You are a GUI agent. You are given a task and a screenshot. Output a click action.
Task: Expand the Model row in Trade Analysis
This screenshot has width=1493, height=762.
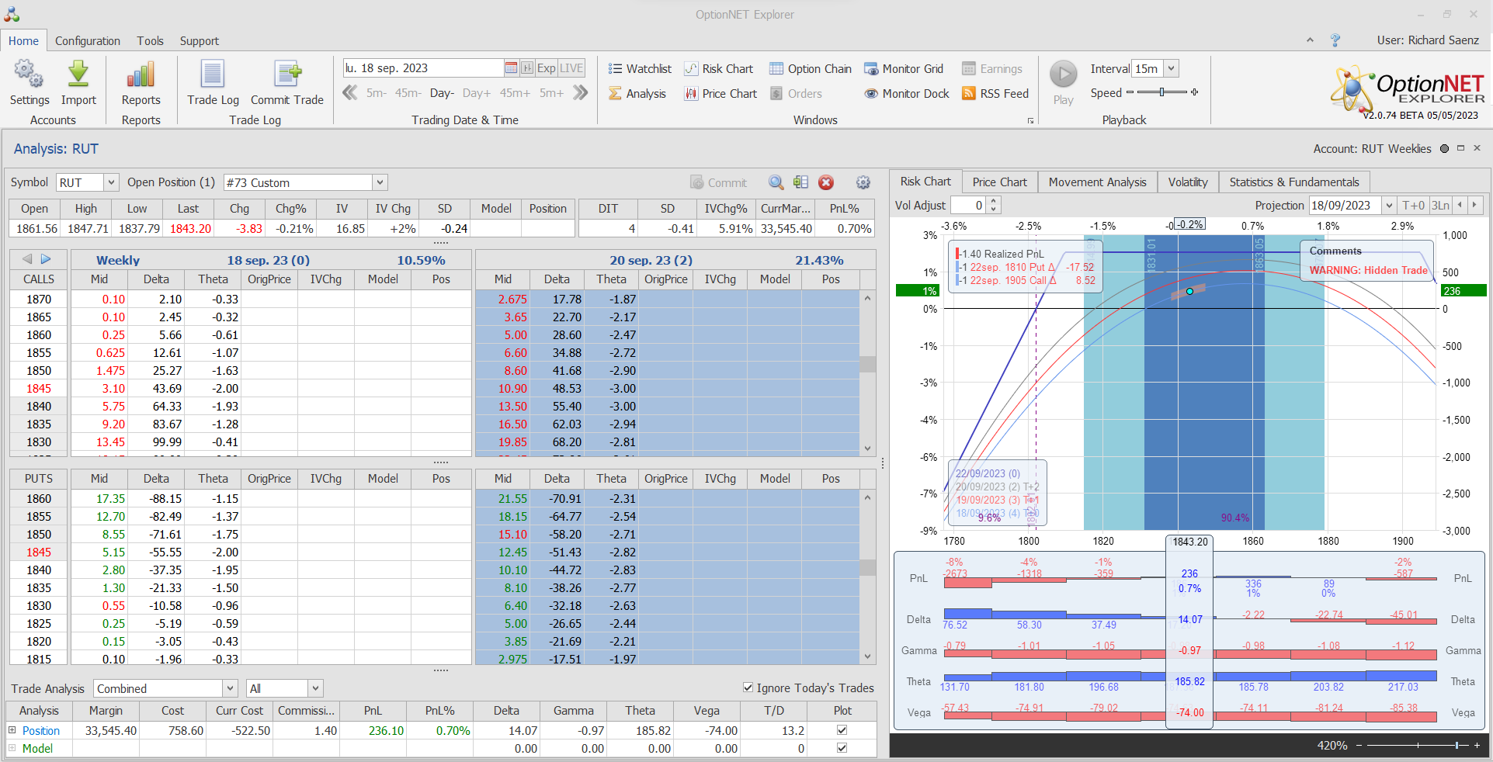(x=12, y=748)
